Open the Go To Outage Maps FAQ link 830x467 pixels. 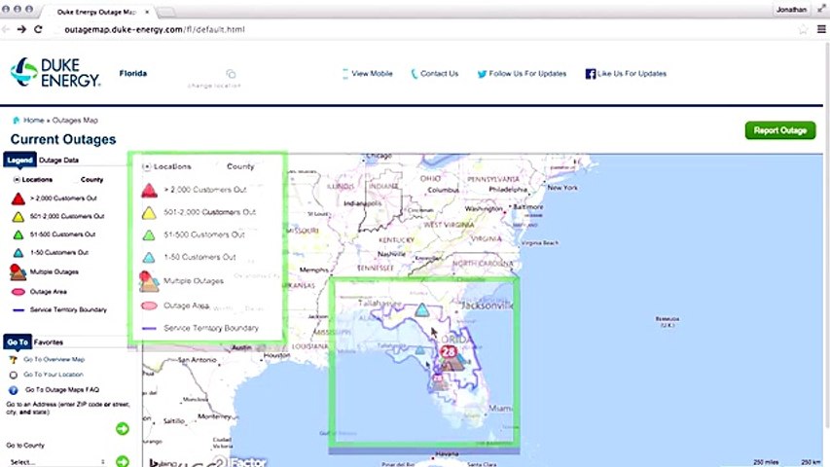coord(62,390)
